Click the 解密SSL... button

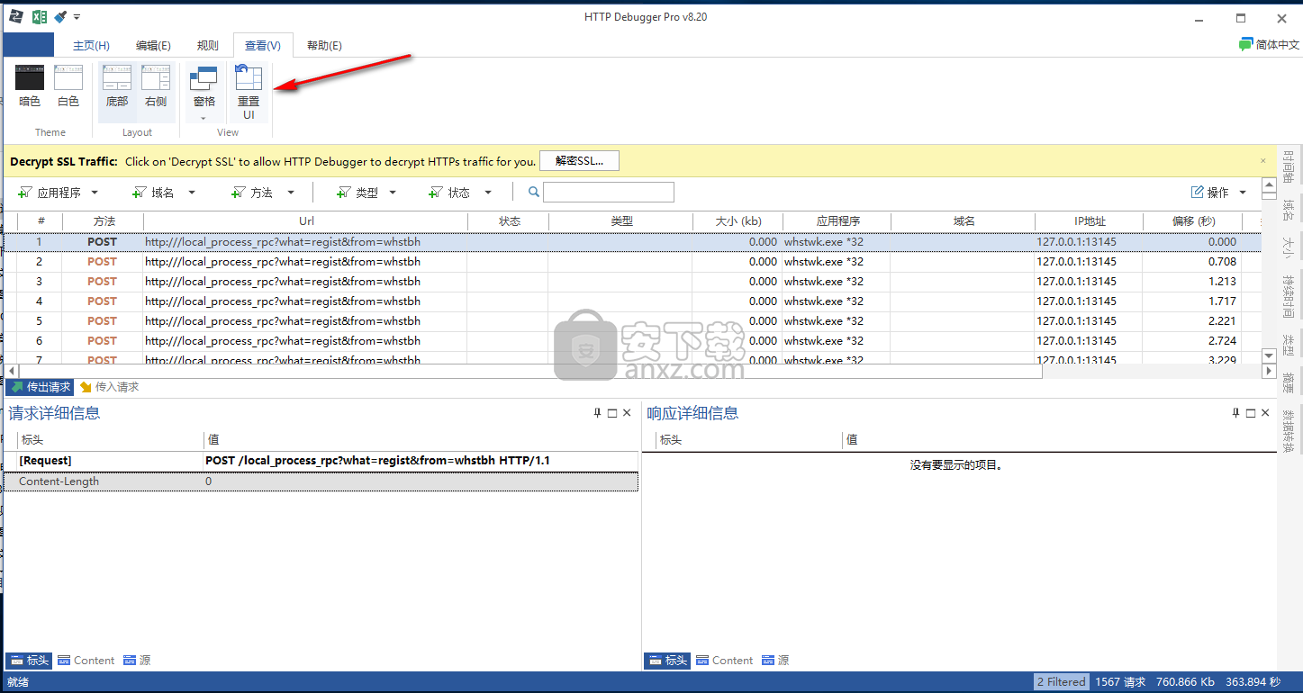click(579, 161)
